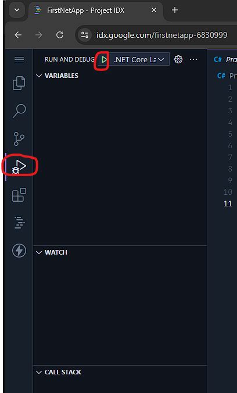Viewport: 237px width, 393px height.
Task: Open the three-dot more actions menu
Action: 193,59
